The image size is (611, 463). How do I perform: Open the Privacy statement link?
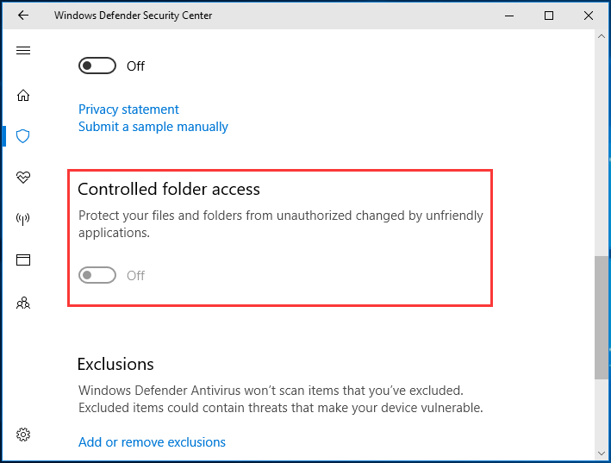(x=128, y=109)
